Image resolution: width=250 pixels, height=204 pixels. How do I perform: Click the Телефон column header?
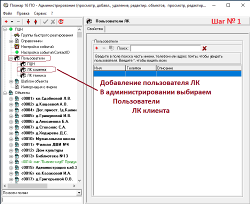click(141, 68)
